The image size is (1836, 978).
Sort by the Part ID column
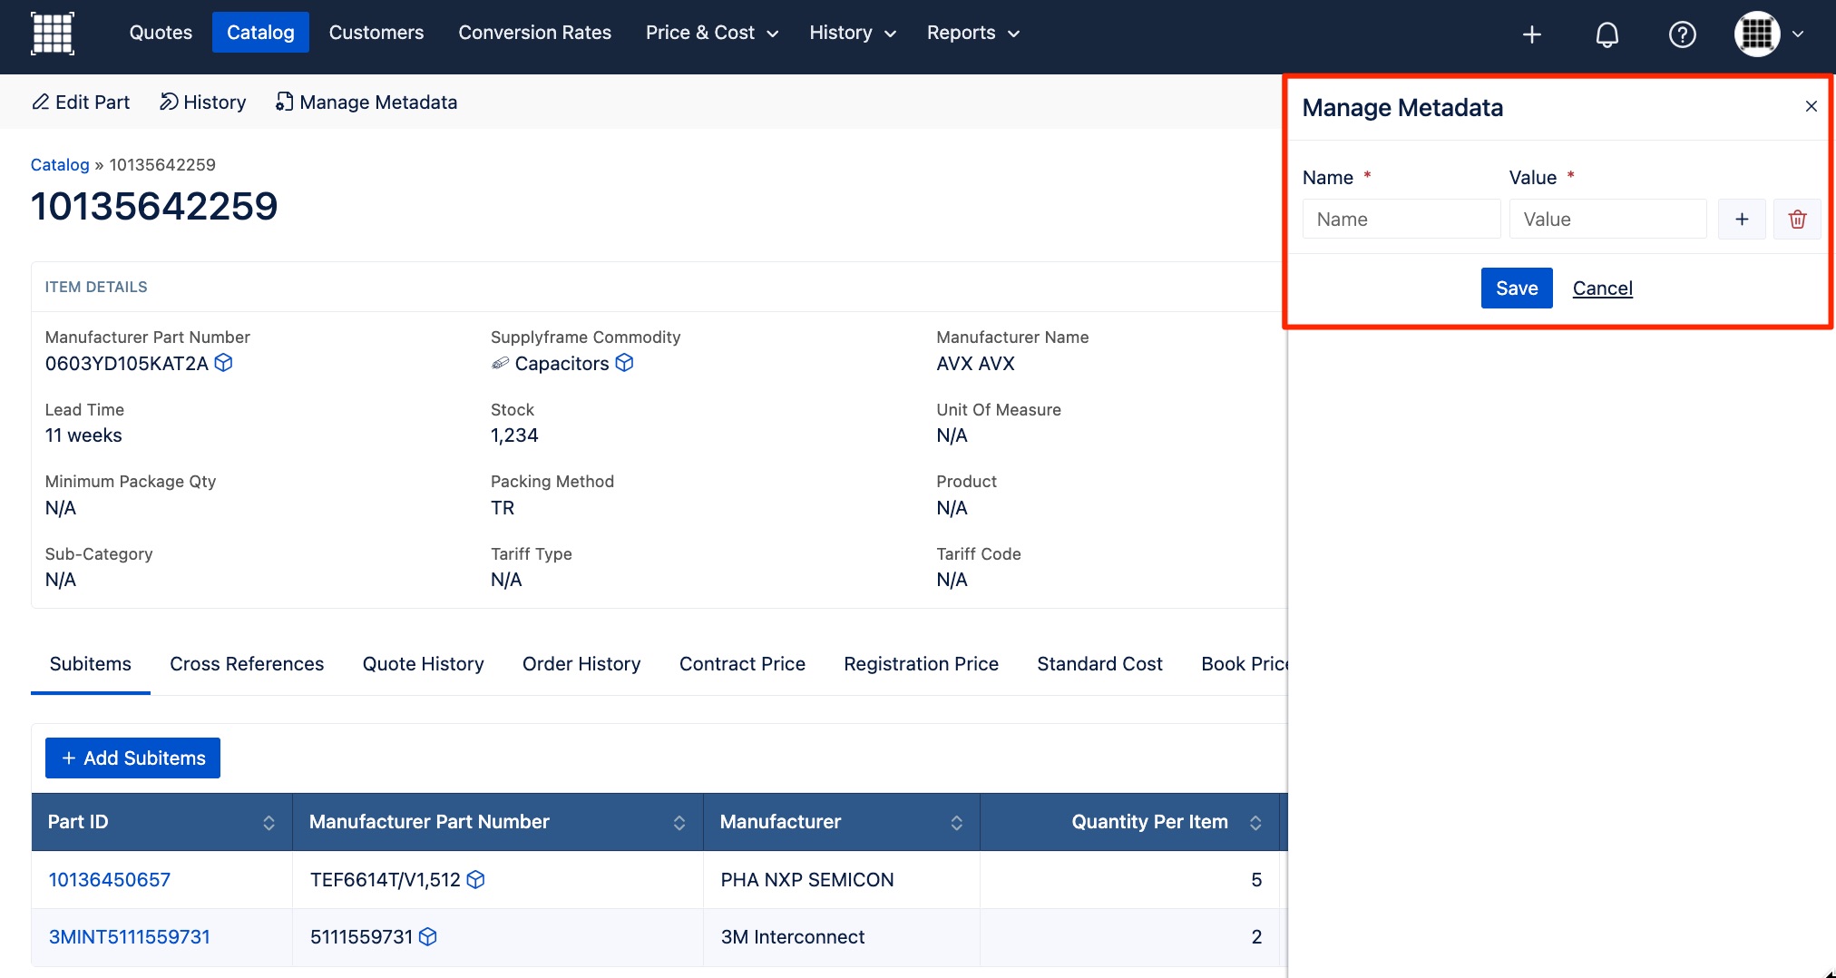[x=269, y=822]
